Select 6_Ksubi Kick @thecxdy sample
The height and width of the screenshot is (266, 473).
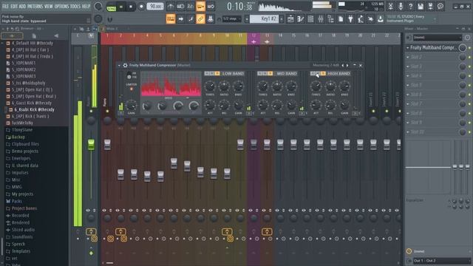pos(34,109)
